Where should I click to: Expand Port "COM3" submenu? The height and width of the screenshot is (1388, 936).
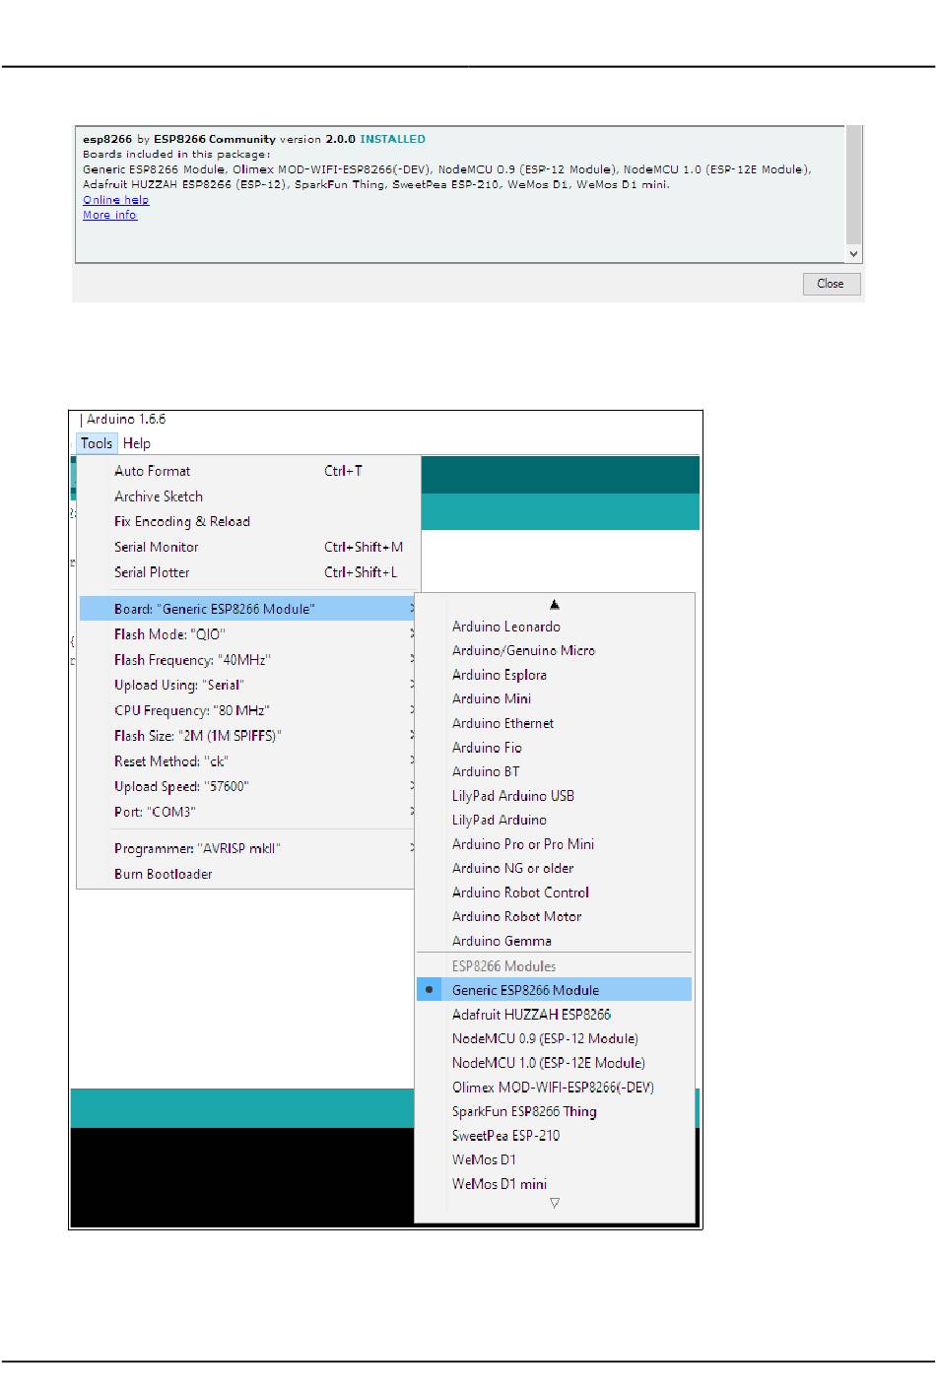[248, 812]
